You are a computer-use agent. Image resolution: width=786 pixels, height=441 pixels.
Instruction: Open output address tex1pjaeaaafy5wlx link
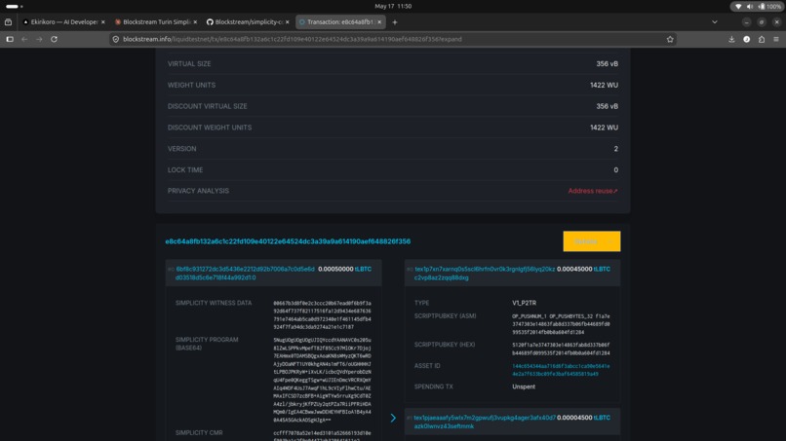click(485, 422)
